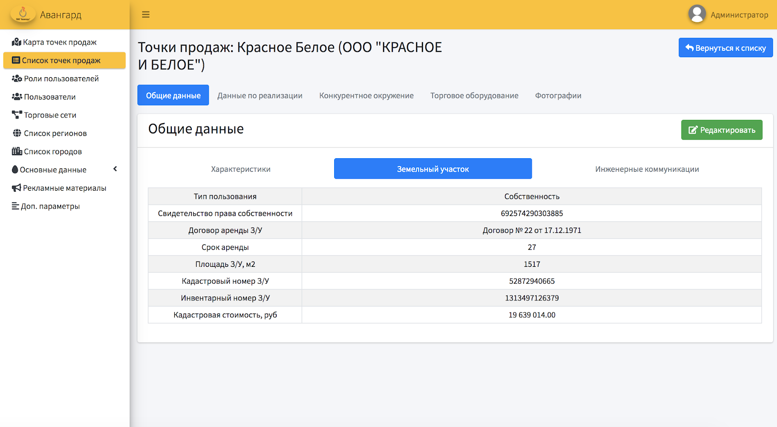Open Список точек продаж menu item

point(65,61)
